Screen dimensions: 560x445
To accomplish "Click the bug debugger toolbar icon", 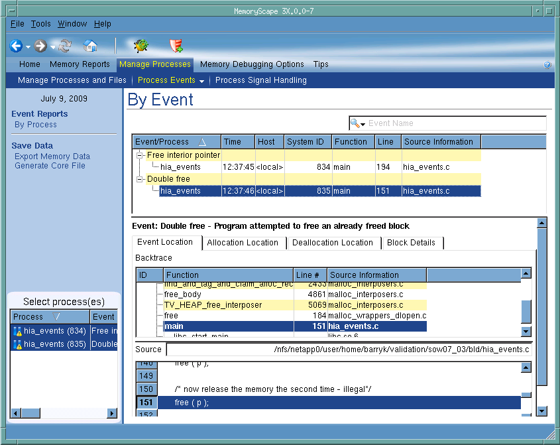I will pyautogui.click(x=140, y=46).
